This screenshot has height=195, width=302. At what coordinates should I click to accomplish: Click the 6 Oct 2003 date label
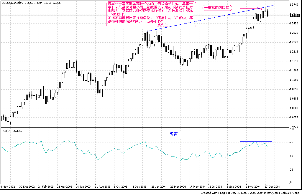(x=120, y=186)
